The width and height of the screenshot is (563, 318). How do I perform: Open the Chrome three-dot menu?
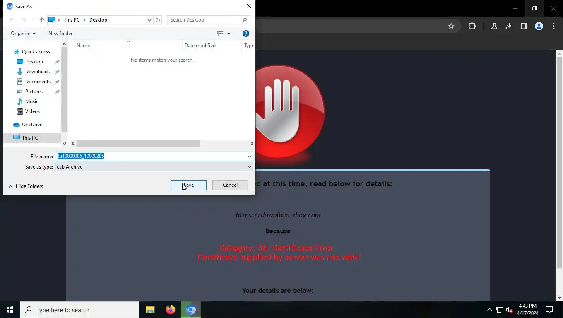point(554,26)
